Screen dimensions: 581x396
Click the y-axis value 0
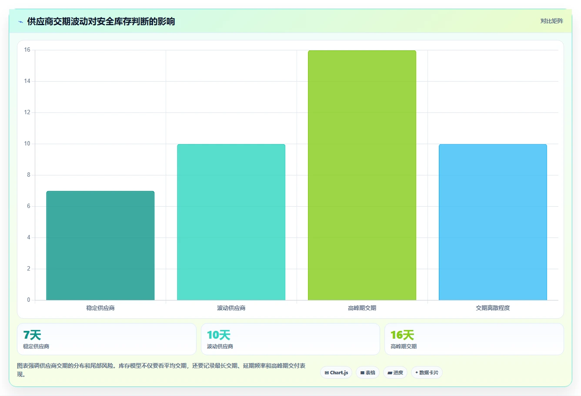pos(29,300)
